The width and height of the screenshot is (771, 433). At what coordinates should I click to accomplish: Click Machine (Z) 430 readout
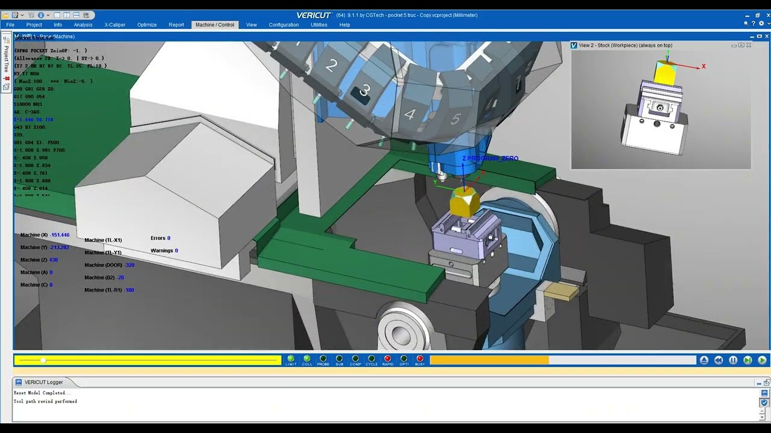(39, 260)
